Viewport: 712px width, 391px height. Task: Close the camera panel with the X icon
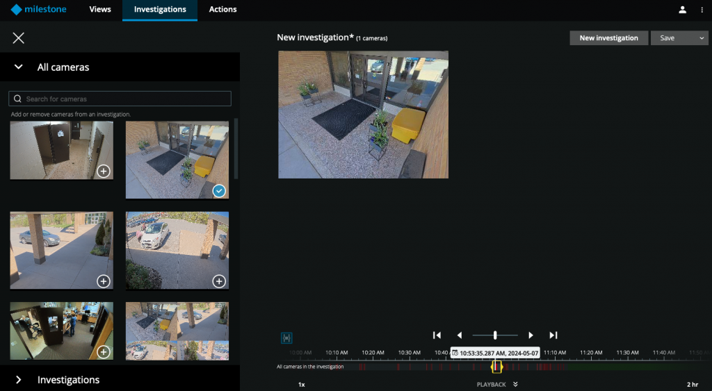click(19, 38)
